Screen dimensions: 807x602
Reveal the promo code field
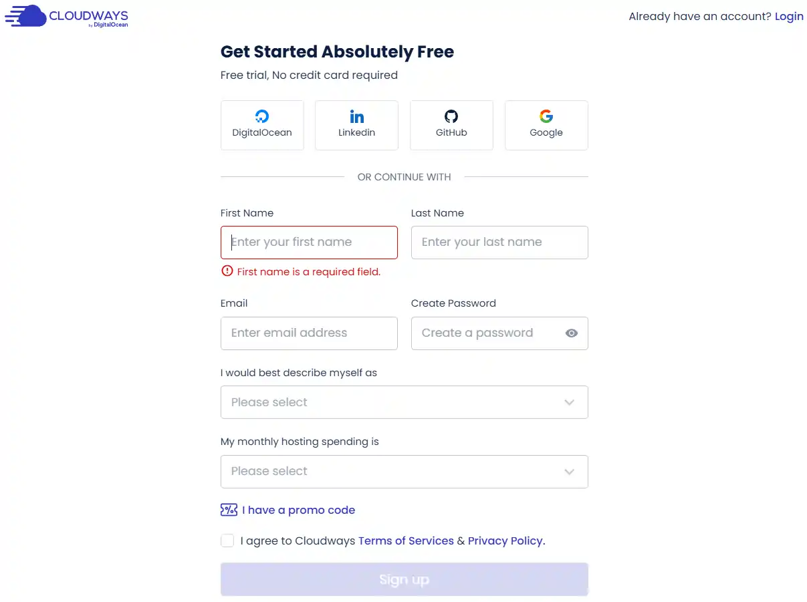point(299,510)
